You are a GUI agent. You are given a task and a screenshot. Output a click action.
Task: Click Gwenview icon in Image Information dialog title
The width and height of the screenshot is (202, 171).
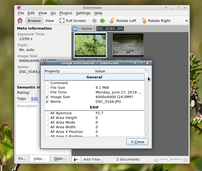[45, 63]
